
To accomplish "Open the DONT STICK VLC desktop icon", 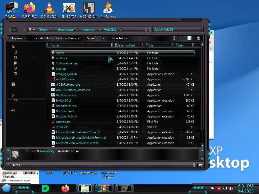I will pos(49,10).
